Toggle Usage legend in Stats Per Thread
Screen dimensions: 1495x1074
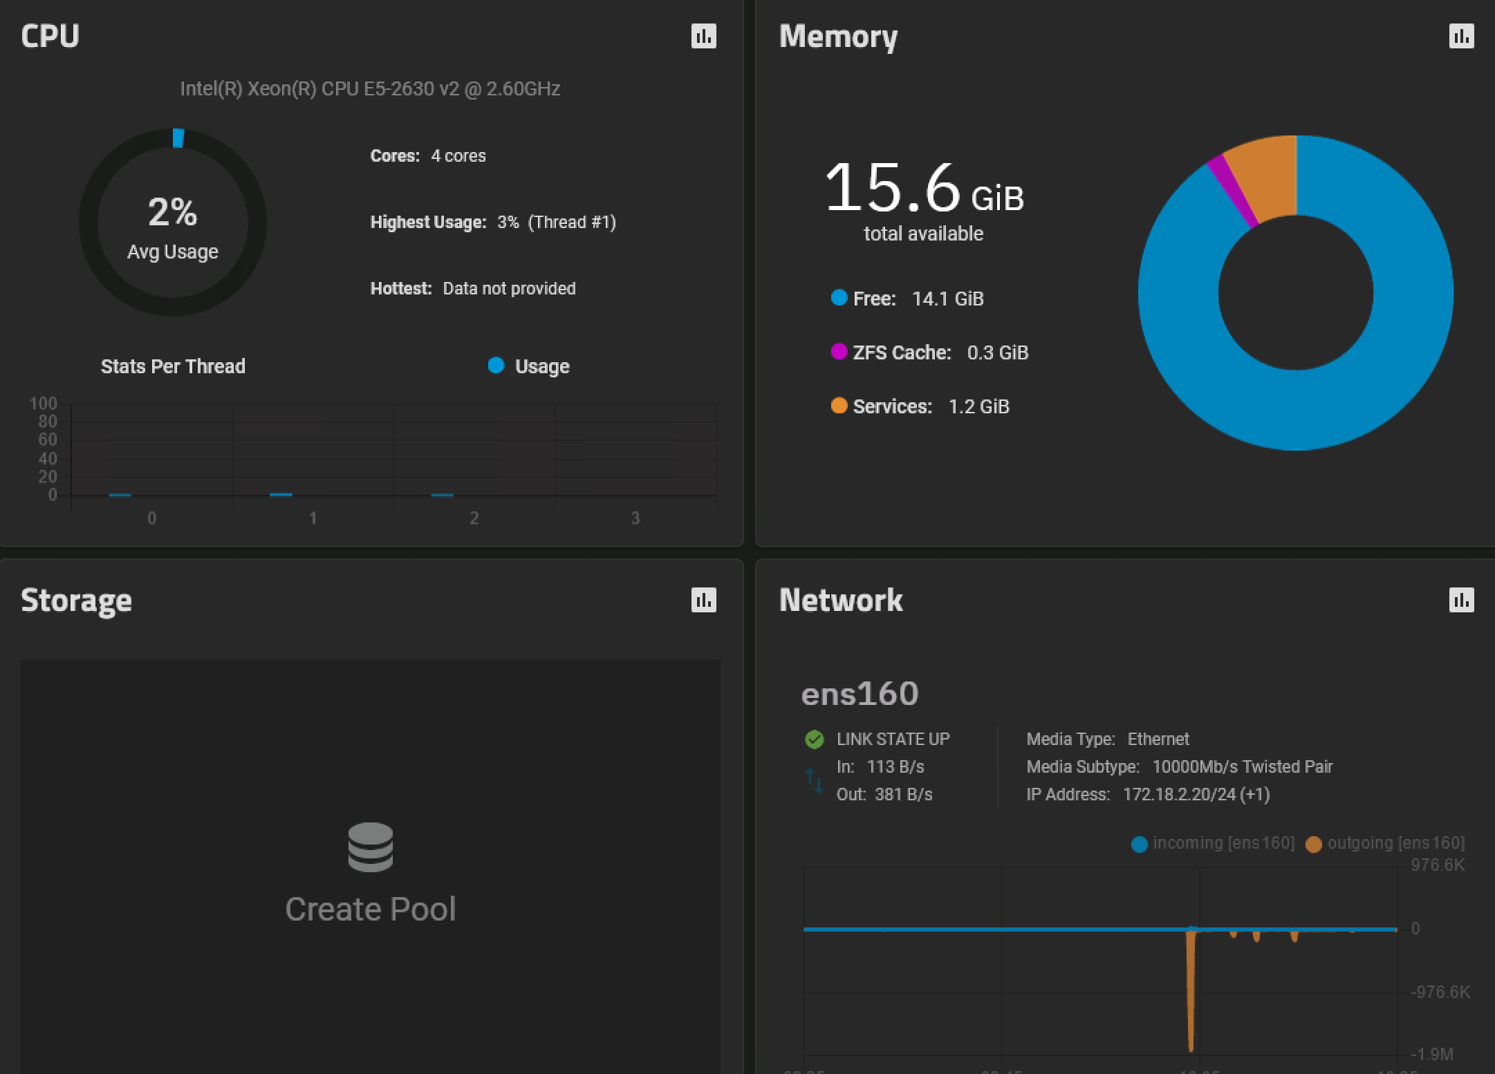[529, 366]
